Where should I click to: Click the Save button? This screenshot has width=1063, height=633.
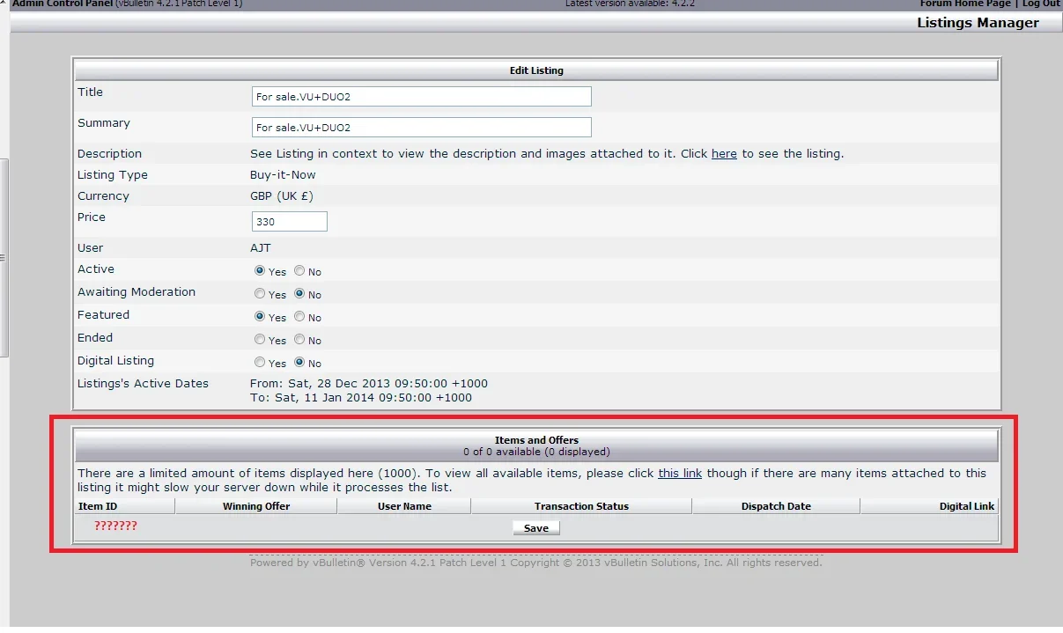(x=536, y=528)
